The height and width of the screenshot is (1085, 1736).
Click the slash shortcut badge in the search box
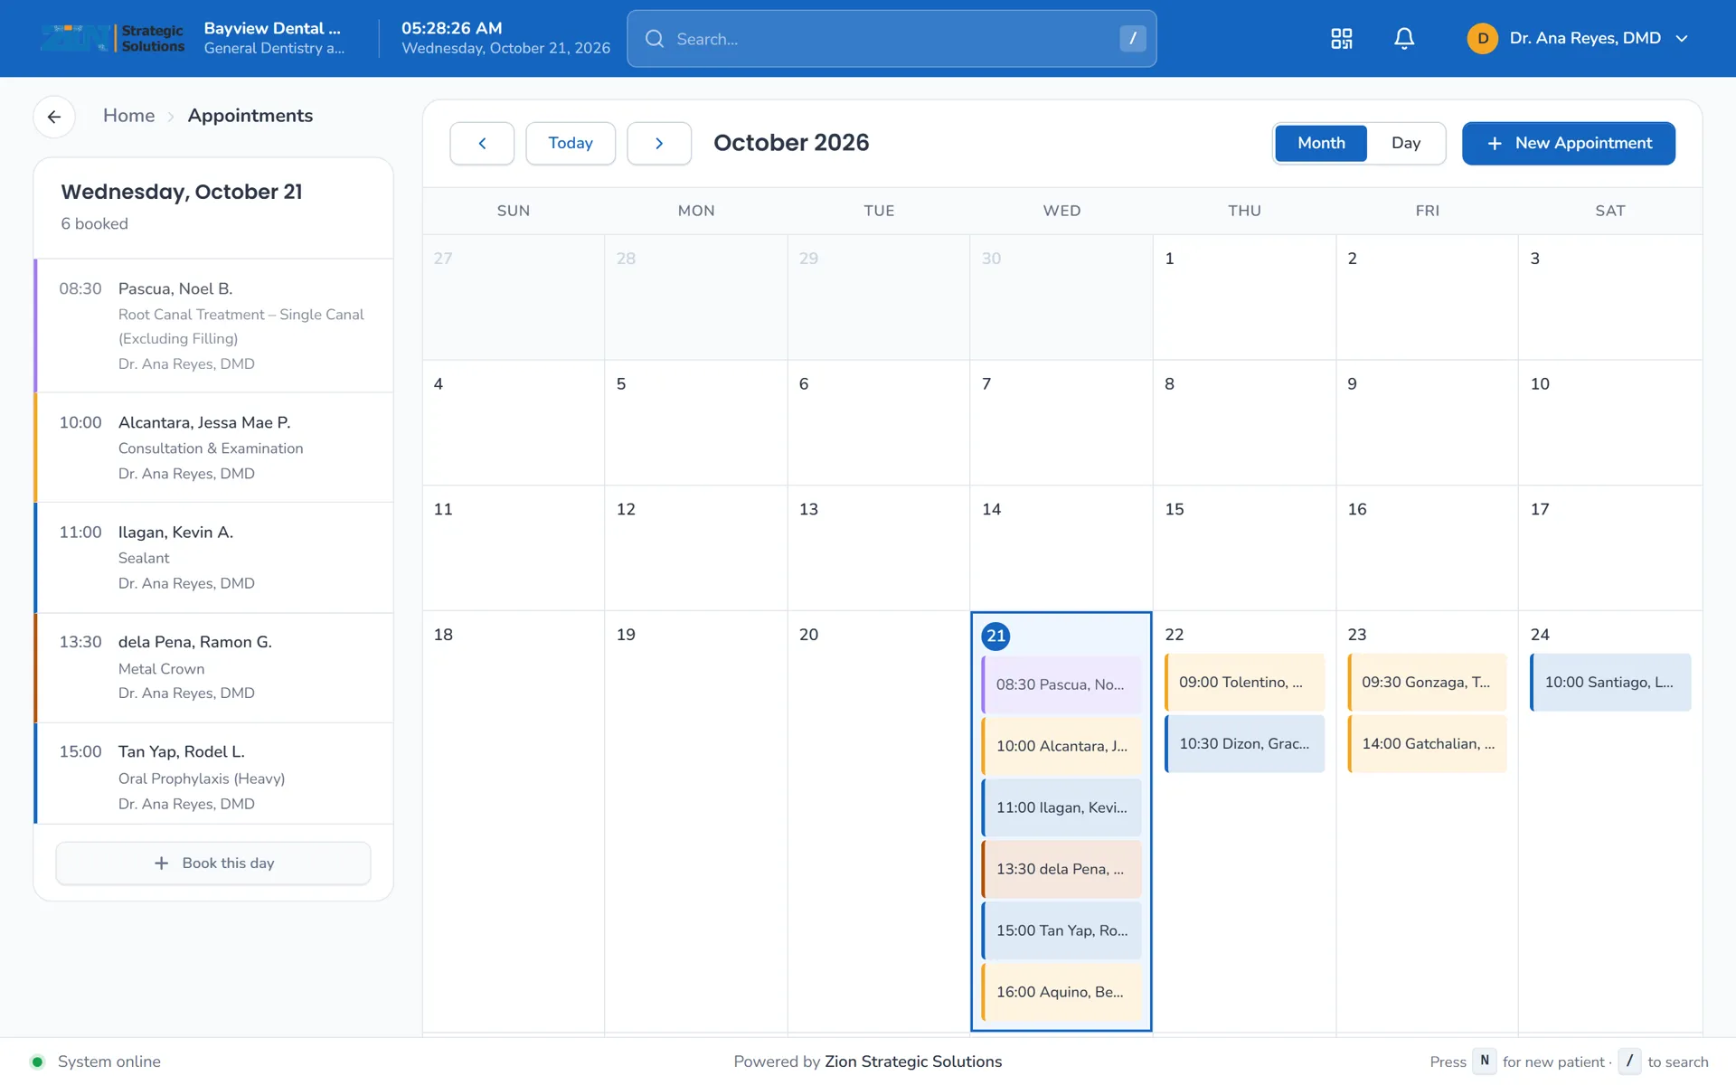1132,38
